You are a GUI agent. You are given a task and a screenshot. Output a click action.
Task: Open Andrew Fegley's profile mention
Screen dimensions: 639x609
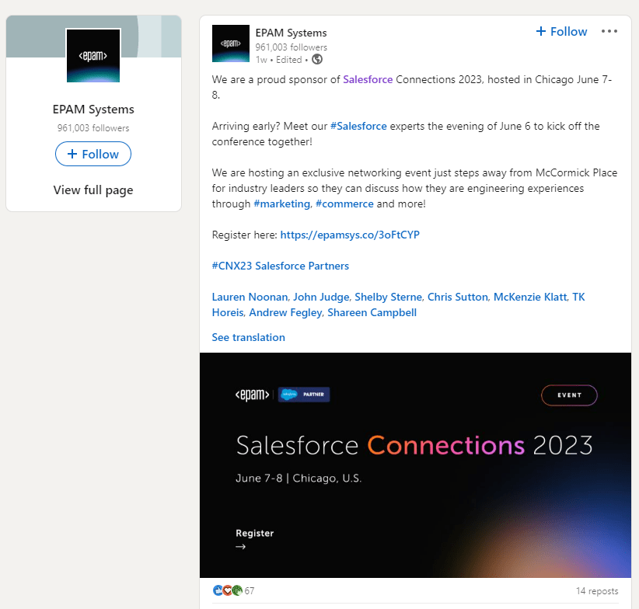[285, 312]
